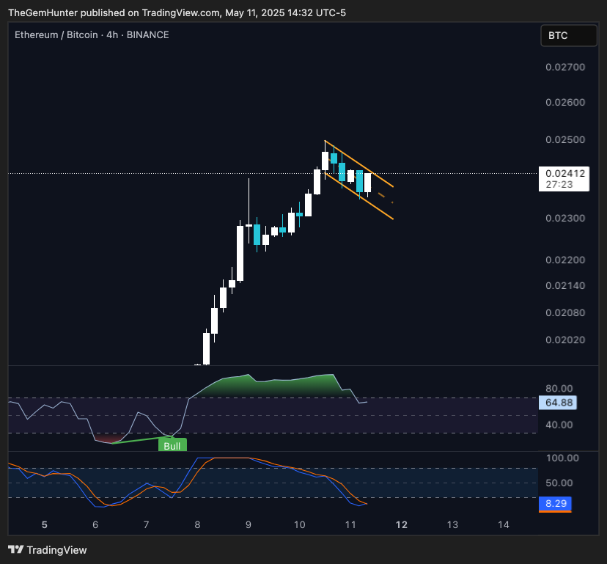Click date label 8 on time axis

pos(197,525)
